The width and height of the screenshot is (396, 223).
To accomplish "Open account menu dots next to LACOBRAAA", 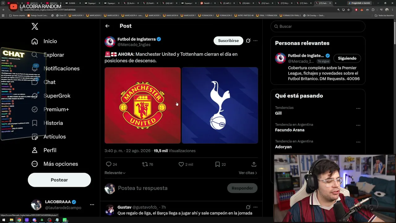I will click(x=92, y=205).
